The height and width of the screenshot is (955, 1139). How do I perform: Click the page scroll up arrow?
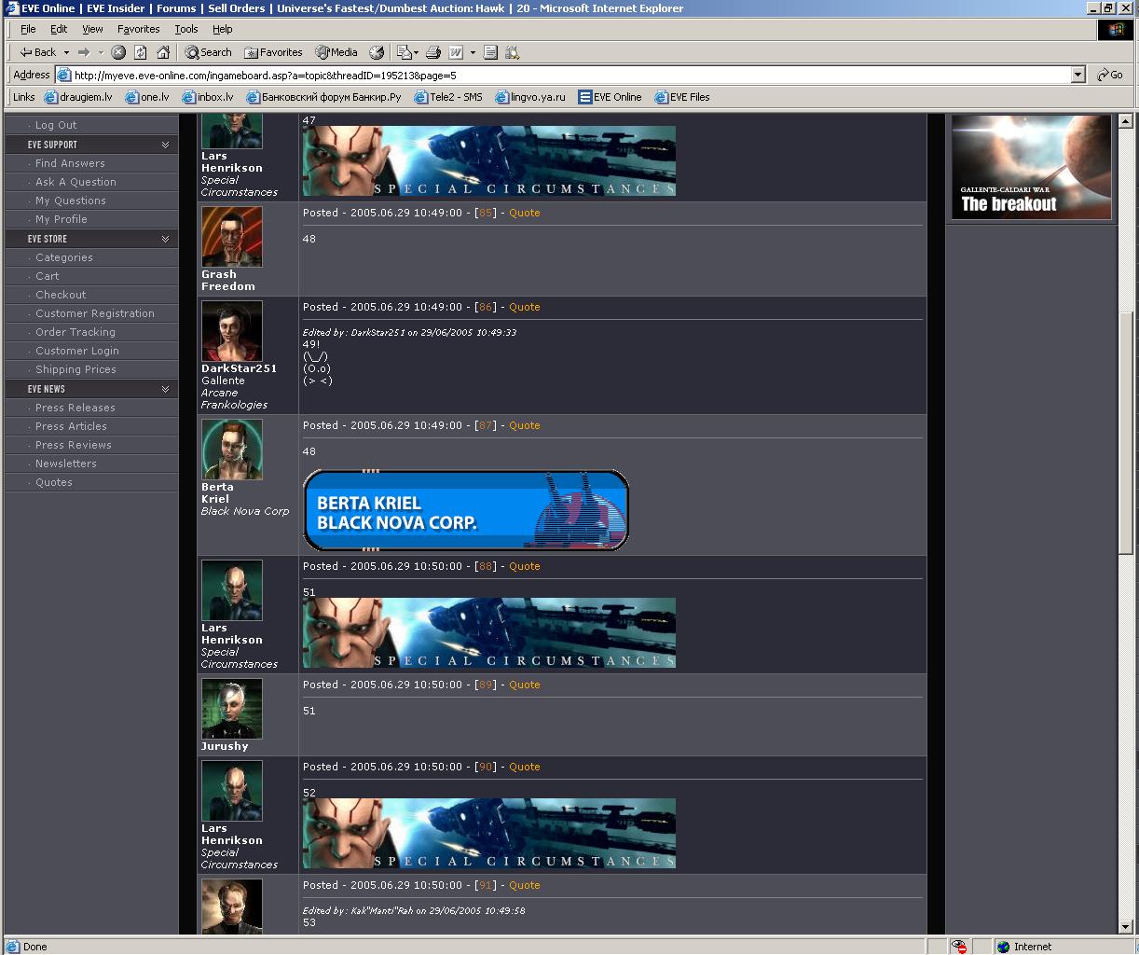pos(1126,120)
